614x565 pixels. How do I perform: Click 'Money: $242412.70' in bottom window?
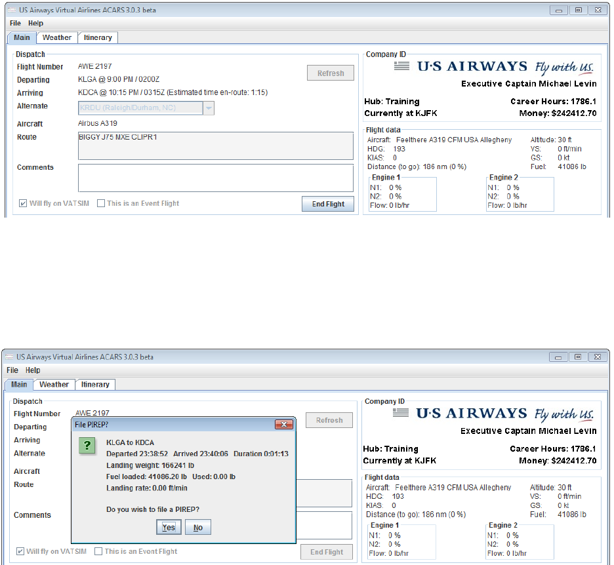tap(558, 461)
